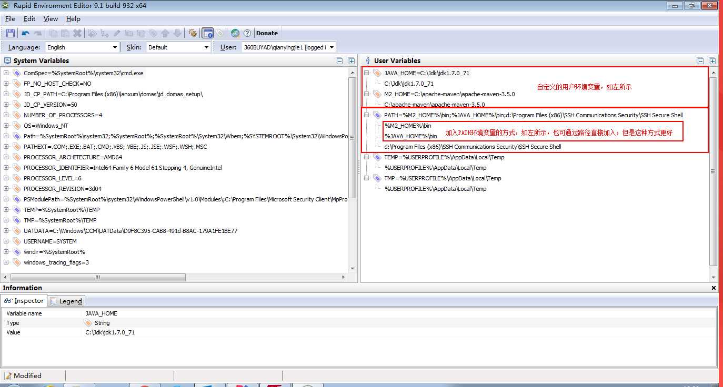Select the %JAVA_HOME%\bin value under PATH

410,136
